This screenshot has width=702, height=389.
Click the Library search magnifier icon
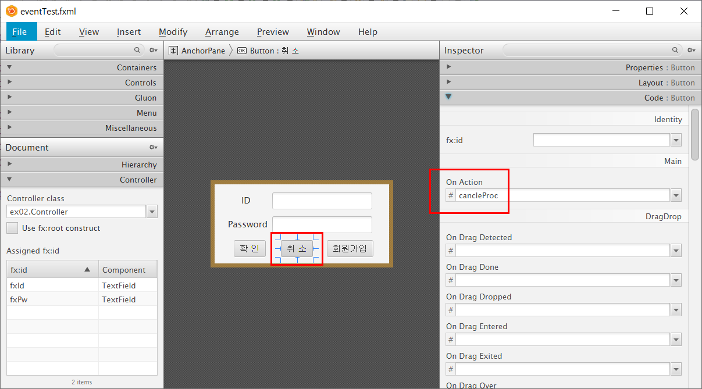coord(137,51)
